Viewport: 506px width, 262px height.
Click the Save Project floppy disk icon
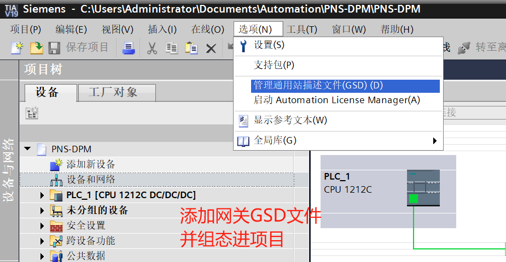coord(54,48)
